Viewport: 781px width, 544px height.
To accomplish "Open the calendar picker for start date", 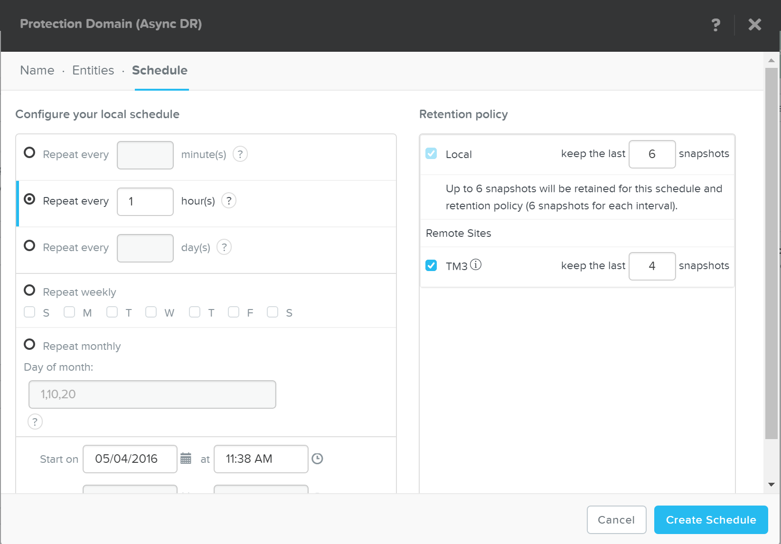I will [186, 459].
